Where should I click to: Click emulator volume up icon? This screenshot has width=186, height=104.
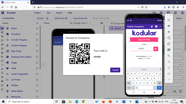click(169, 26)
